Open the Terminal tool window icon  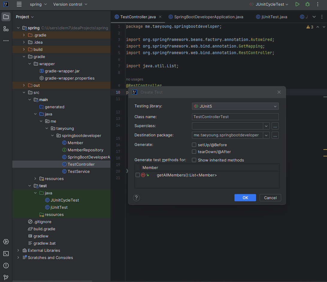6,254
